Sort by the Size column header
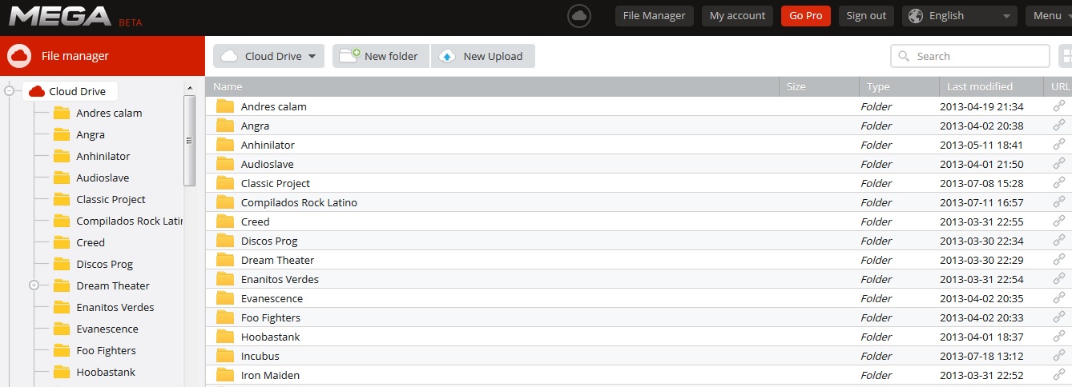Viewport: 1072px width, 387px height. [819, 86]
